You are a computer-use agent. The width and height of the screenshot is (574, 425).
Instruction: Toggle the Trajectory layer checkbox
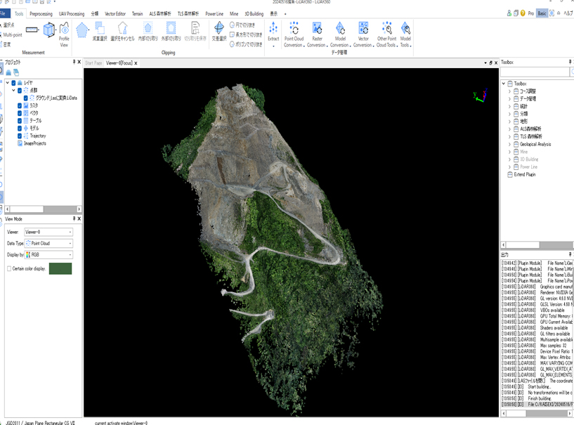click(x=20, y=136)
